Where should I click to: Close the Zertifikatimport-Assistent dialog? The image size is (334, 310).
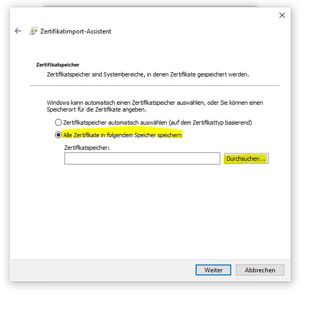pos(282,15)
